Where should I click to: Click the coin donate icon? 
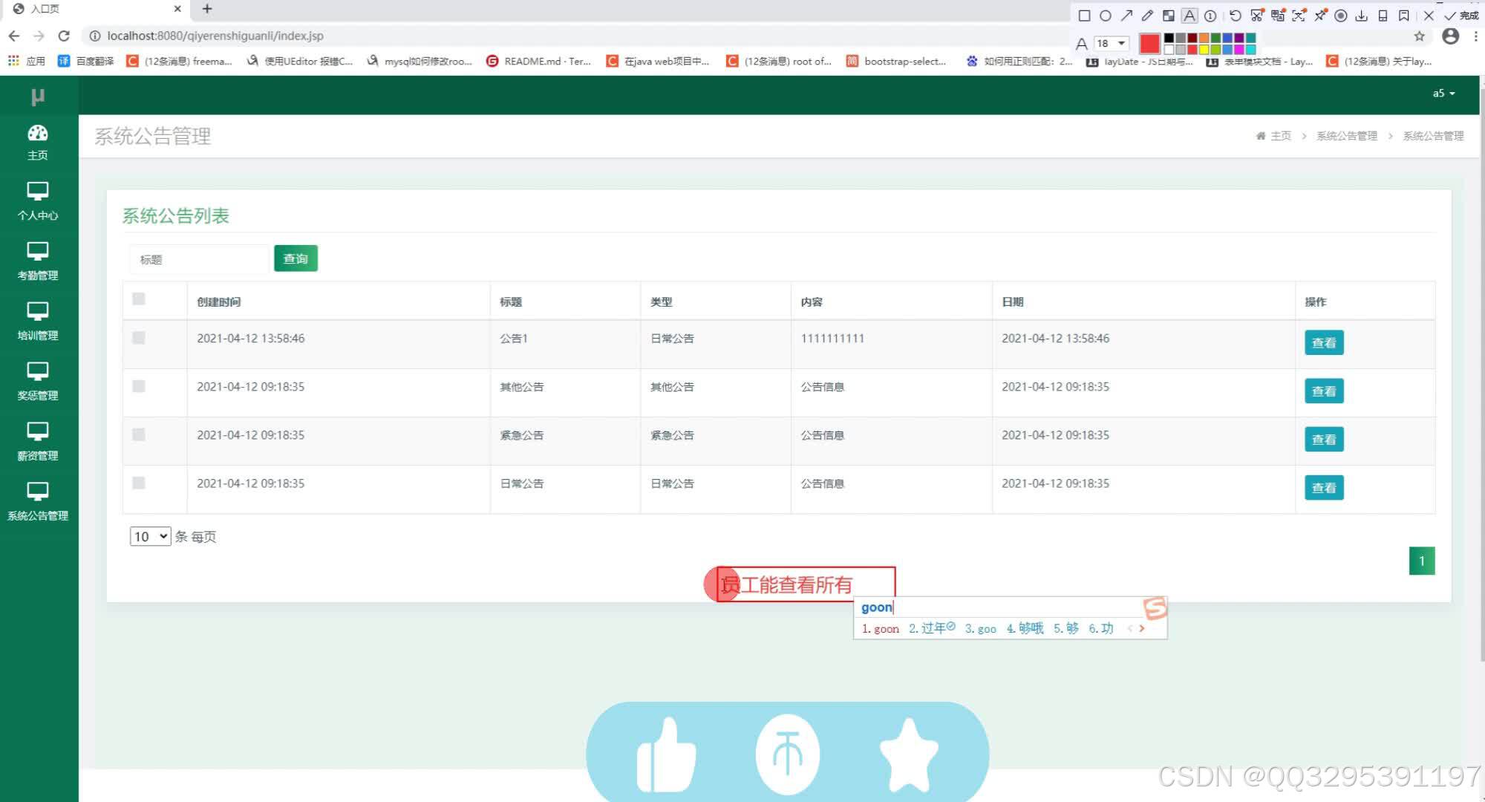(x=787, y=754)
